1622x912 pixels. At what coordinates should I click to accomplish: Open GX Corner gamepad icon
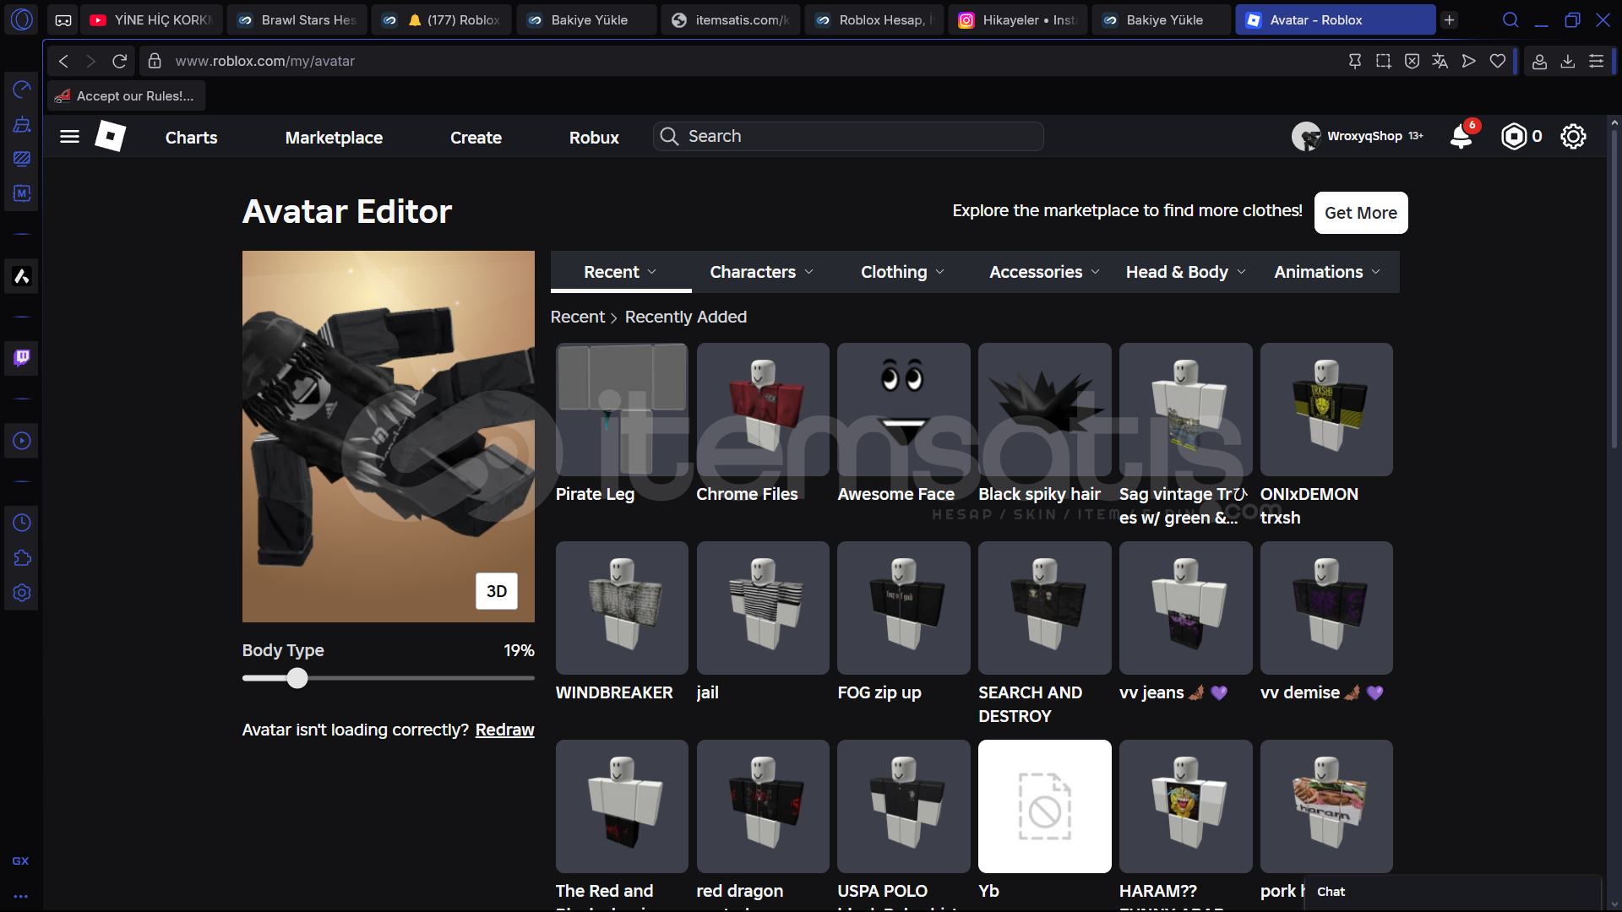63,19
